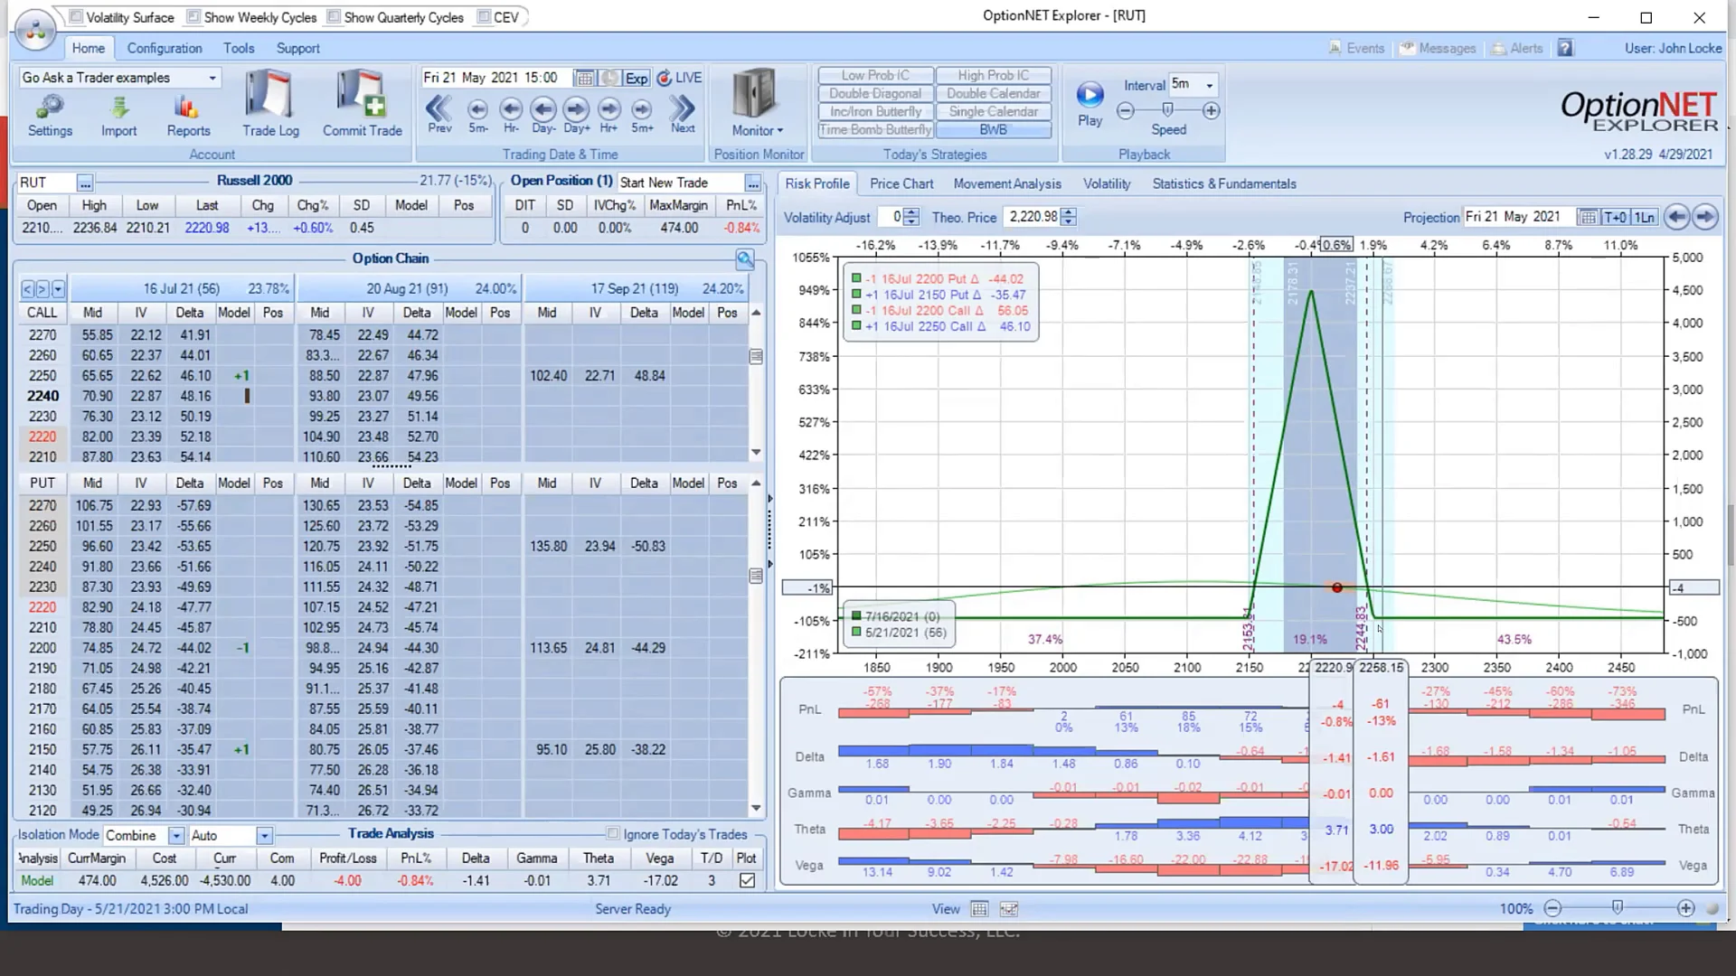This screenshot has width=1736, height=976.
Task: Open the Movement Analysis tab
Action: pyautogui.click(x=1007, y=183)
